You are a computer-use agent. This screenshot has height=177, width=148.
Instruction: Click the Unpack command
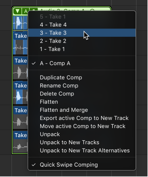click(x=82, y=134)
